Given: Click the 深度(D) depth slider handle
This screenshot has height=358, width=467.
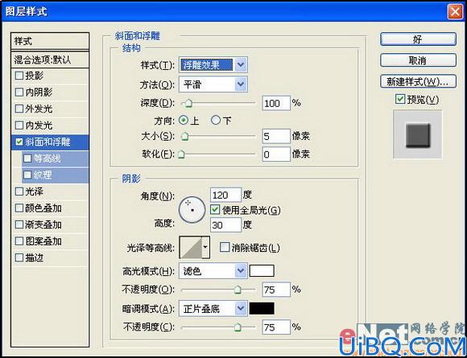Looking at the screenshot, I should point(188,103).
